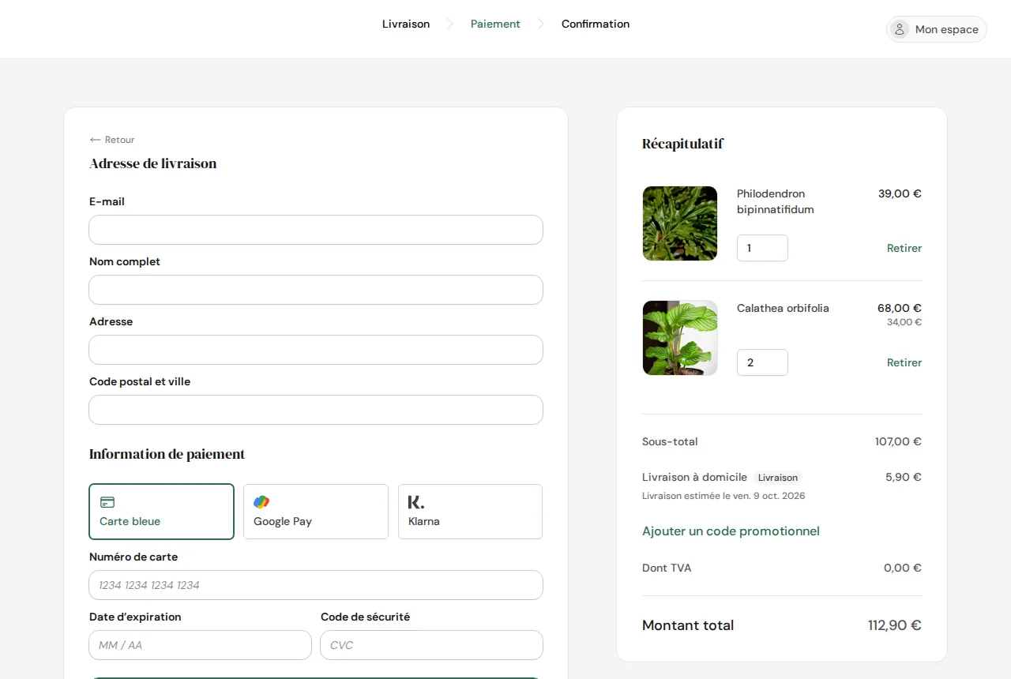The height and width of the screenshot is (679, 1011).
Task: Click the Calathea orbifolia product name
Action: coord(783,309)
